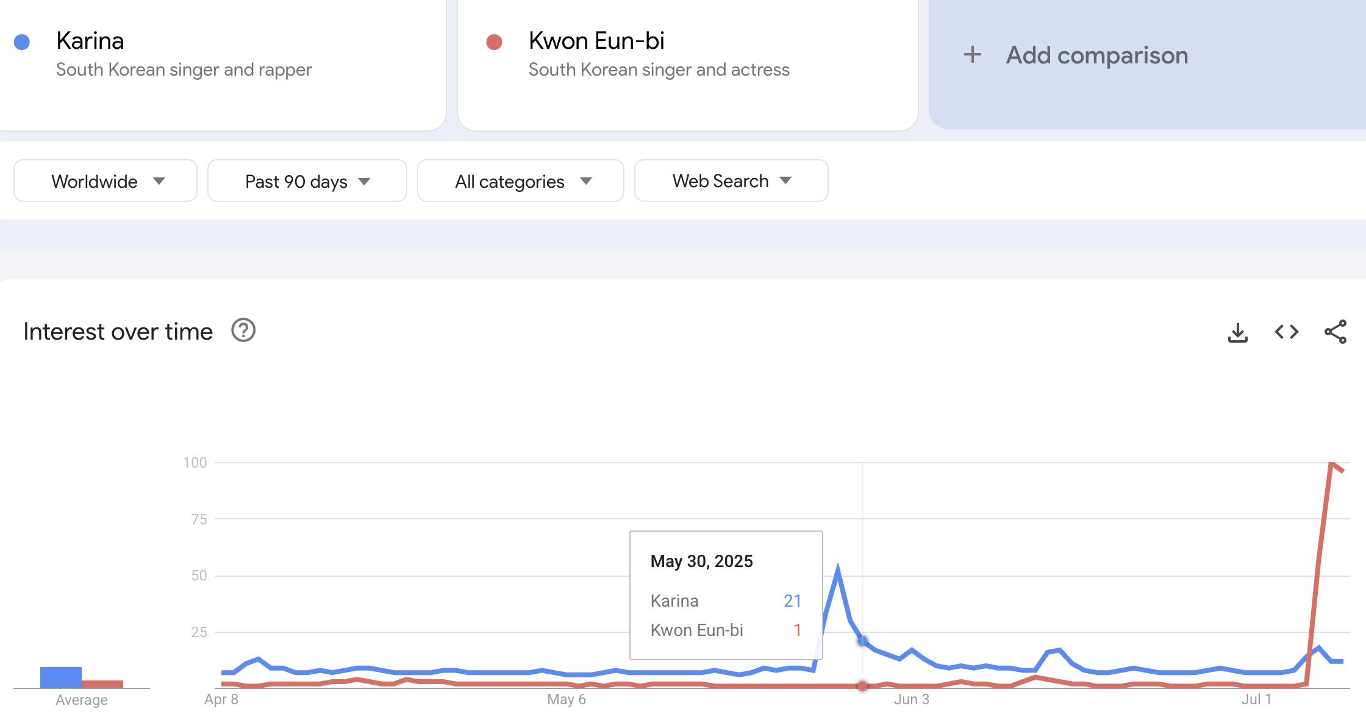Edit the Karina search term
The image size is (1366, 728).
(90, 41)
